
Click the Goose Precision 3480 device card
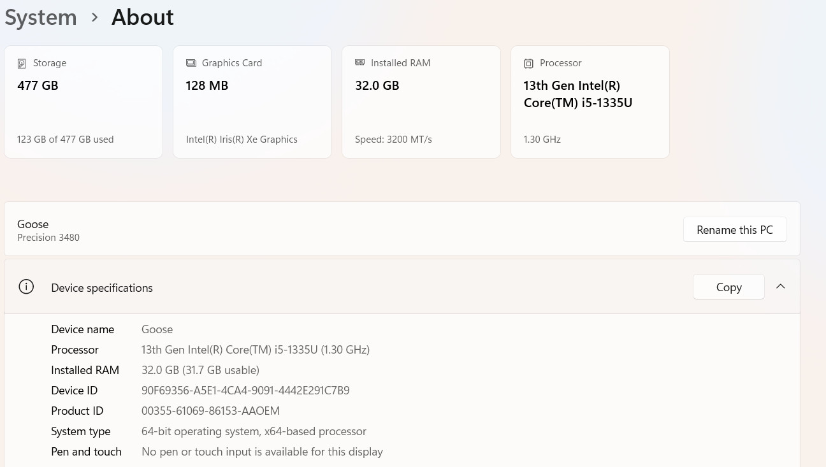tap(402, 229)
